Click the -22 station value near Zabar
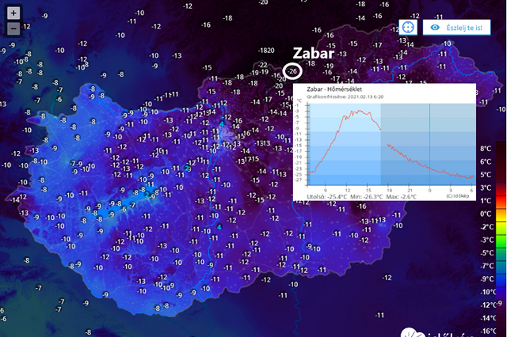 point(263,65)
